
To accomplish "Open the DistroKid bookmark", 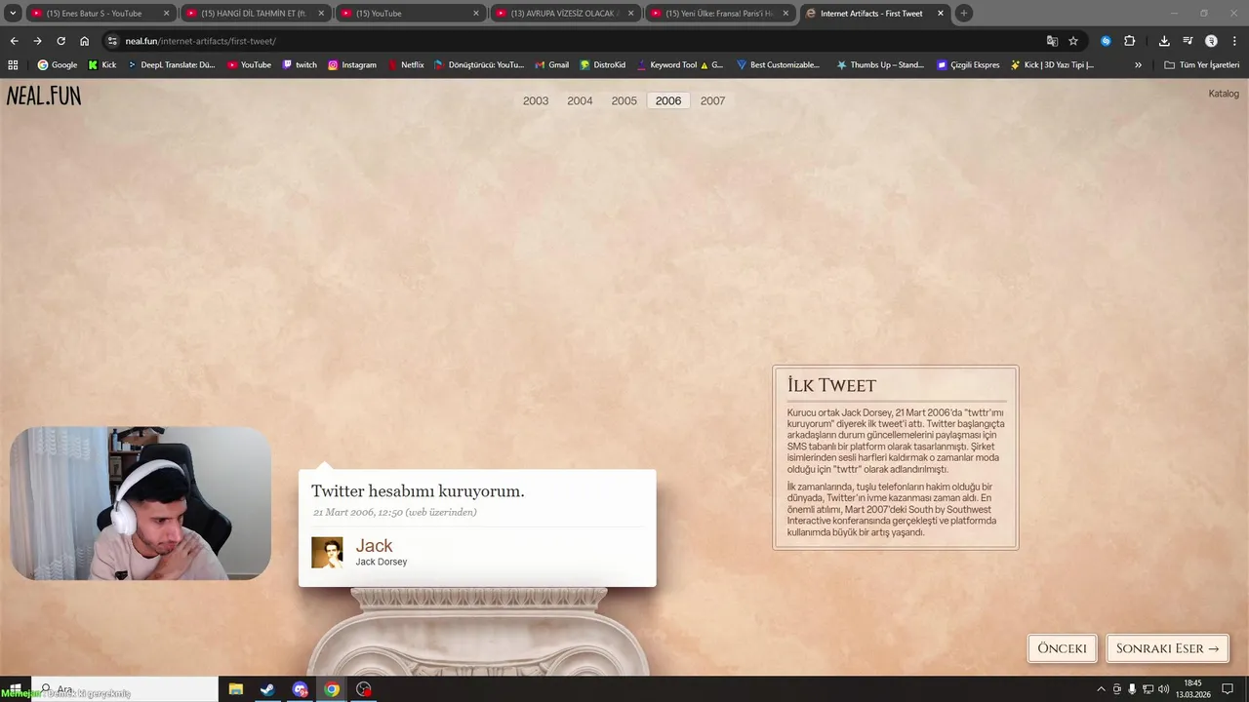I will 603,65.
